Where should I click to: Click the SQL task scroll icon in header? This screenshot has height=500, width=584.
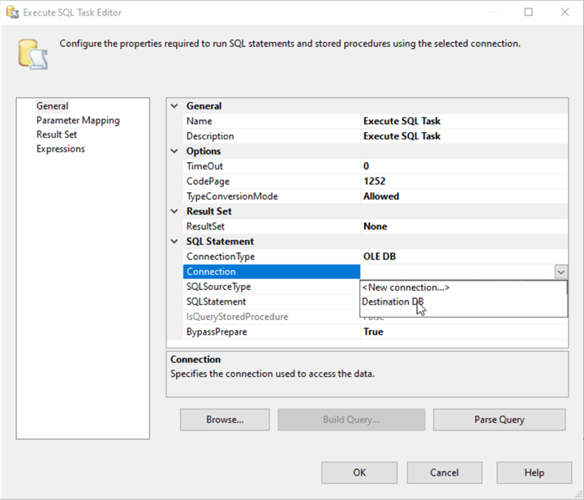[32, 54]
